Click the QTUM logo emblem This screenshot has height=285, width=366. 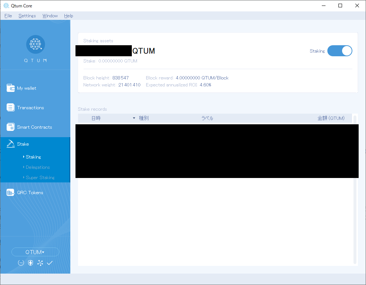35,44
